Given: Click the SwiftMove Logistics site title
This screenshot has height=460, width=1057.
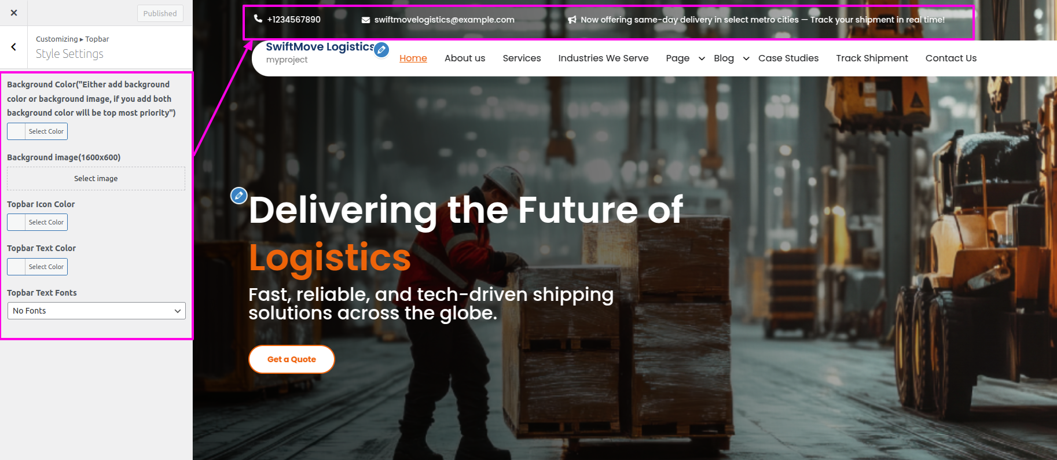Looking at the screenshot, I should pyautogui.click(x=320, y=47).
